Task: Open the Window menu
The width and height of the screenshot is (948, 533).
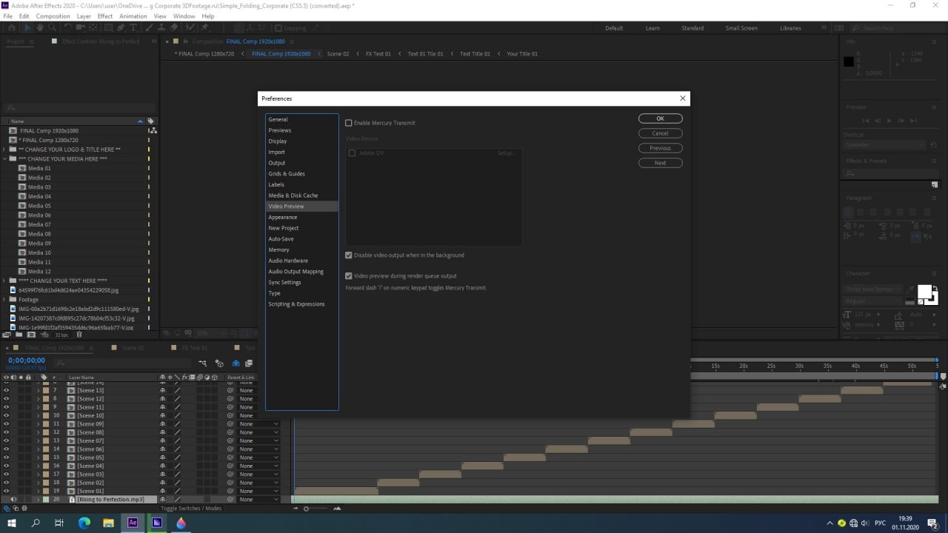Action: (x=184, y=16)
